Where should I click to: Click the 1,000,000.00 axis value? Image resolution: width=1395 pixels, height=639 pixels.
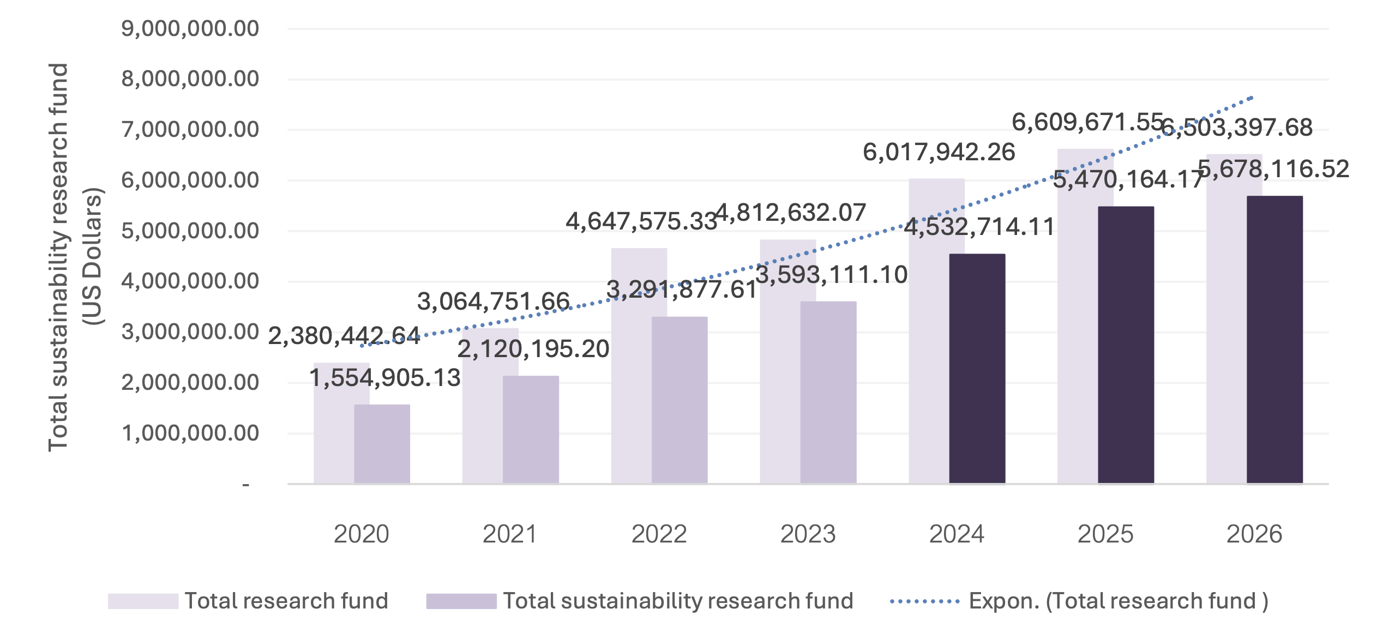(190, 433)
